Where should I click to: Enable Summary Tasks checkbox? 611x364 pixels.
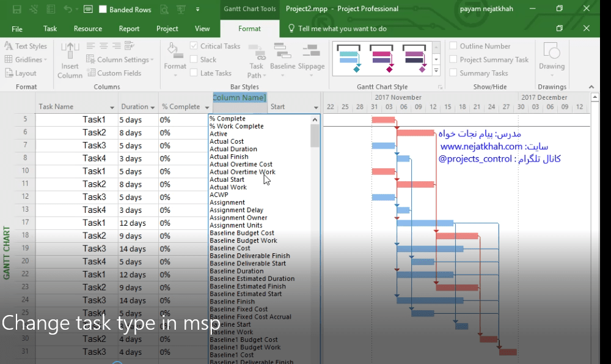pyautogui.click(x=453, y=73)
